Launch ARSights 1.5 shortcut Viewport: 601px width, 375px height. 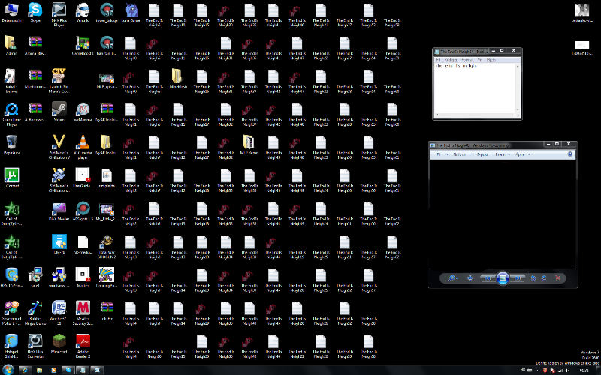pos(83,211)
